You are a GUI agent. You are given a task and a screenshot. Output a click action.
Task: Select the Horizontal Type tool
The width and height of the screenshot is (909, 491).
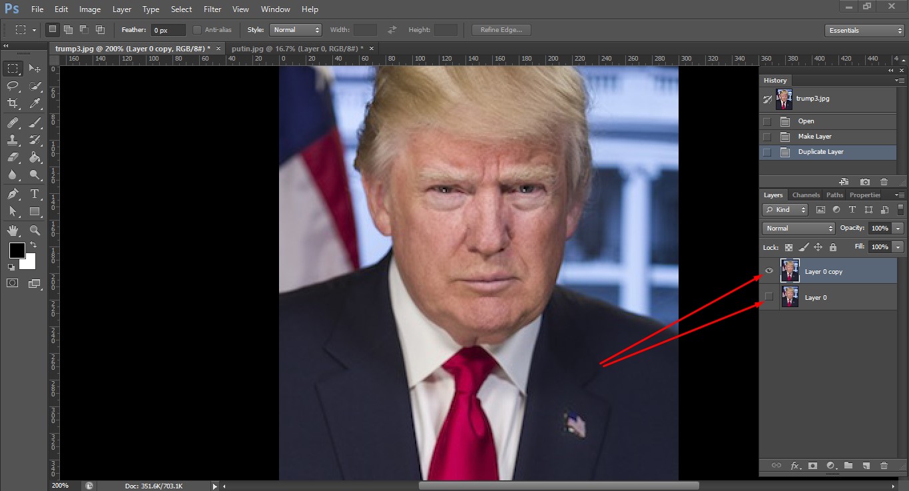(35, 194)
